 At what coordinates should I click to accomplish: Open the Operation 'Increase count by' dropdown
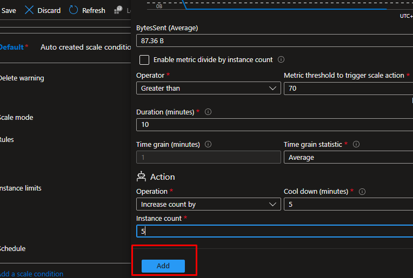click(x=208, y=205)
